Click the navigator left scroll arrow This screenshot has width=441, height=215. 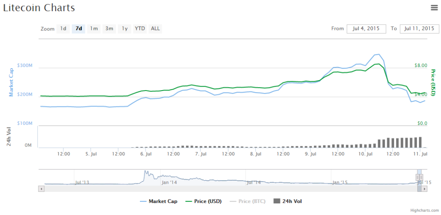click(x=41, y=189)
